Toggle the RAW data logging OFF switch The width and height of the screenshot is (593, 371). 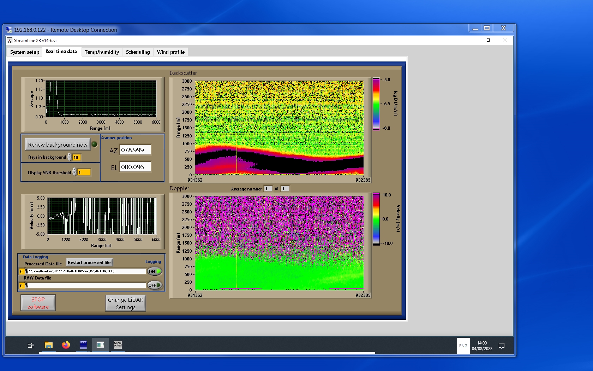(x=154, y=285)
